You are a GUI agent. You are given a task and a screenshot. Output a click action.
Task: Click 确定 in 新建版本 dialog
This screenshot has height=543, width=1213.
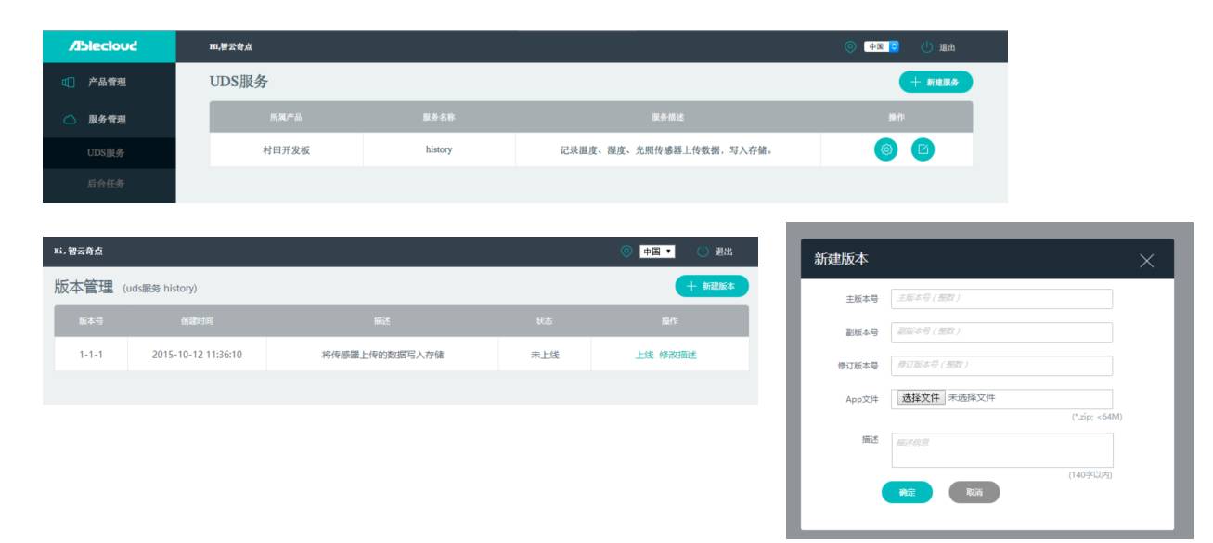tap(907, 493)
